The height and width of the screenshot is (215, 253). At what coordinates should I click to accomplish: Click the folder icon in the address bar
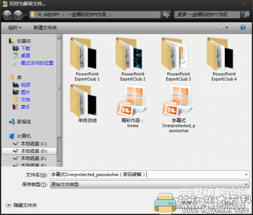(33, 14)
